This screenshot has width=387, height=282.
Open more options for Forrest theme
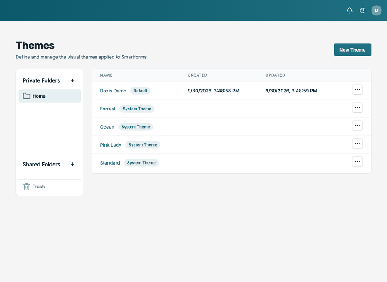(x=357, y=107)
